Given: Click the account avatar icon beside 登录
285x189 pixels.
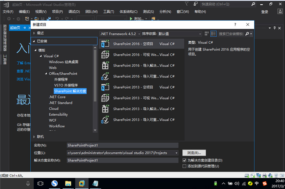Looking at the screenshot, I should click(x=280, y=11).
